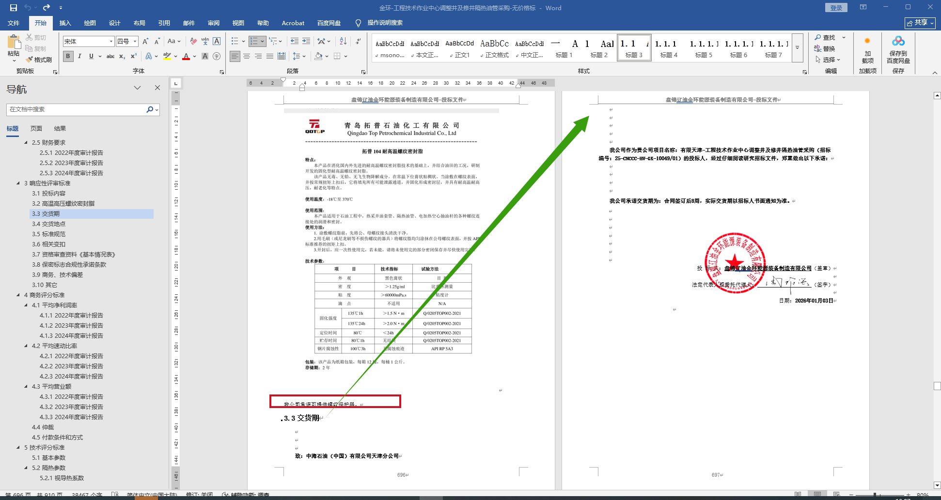This screenshot has width=941, height=500.
Task: Collapse the 2.5 财务要求 tree node
Action: pos(26,142)
